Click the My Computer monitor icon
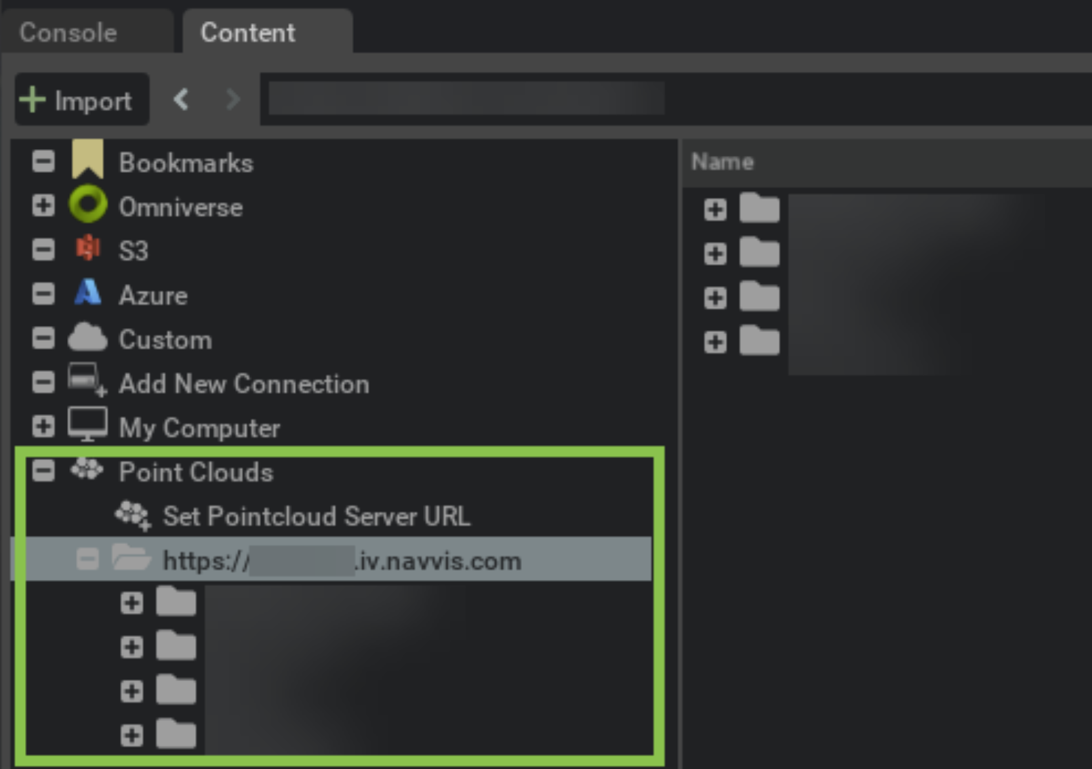The width and height of the screenshot is (1092, 769). coord(87,425)
